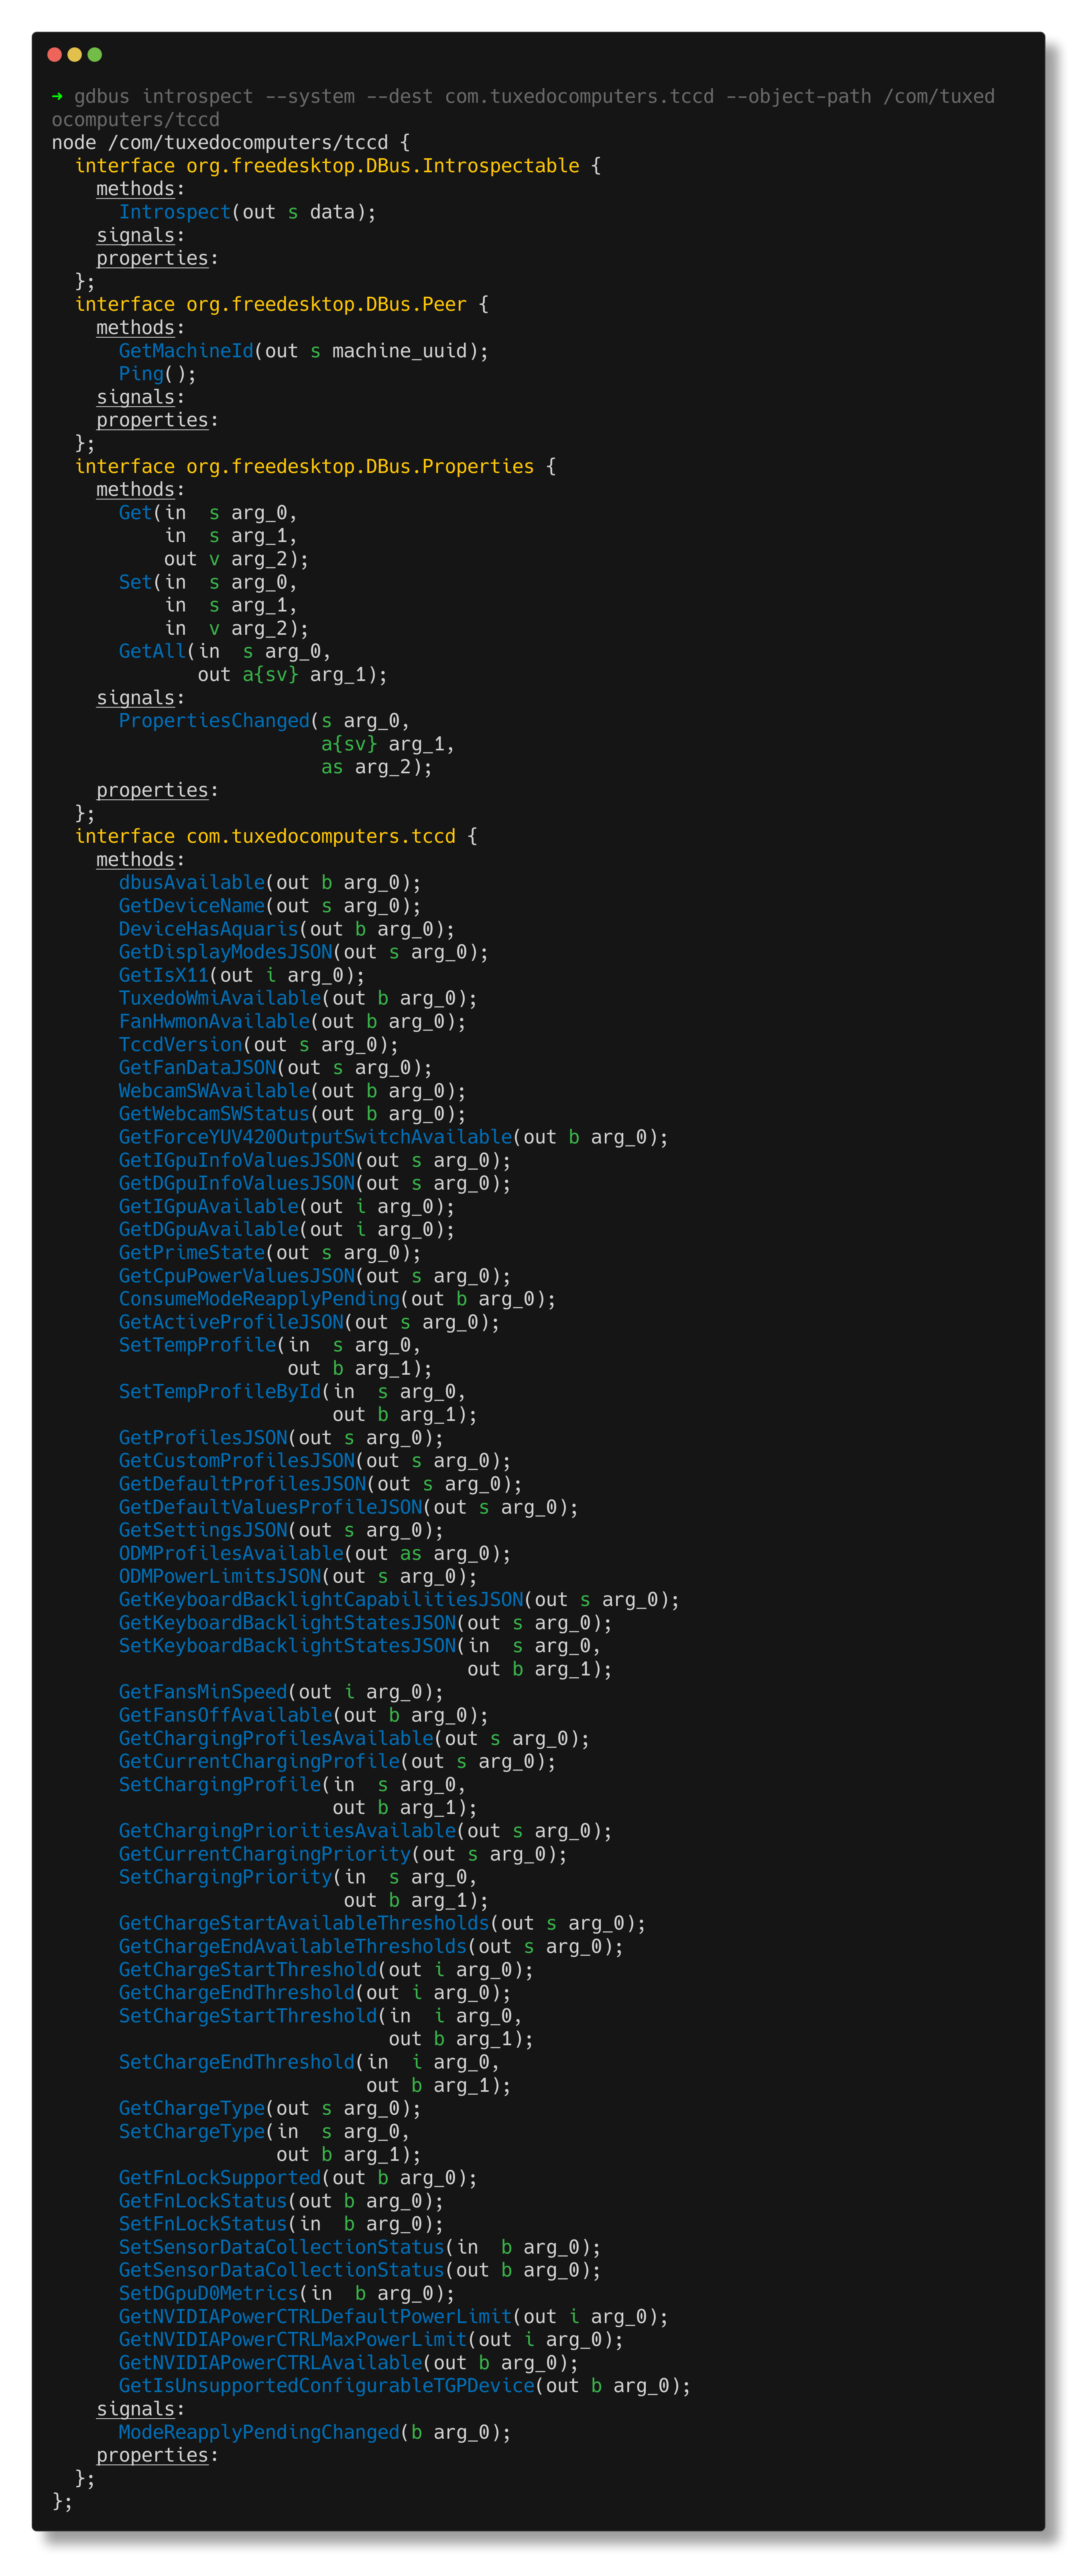This screenshot has width=1090, height=2576.
Task: Click the "GetDefaultProfilesJSON" method
Action: 243,1484
